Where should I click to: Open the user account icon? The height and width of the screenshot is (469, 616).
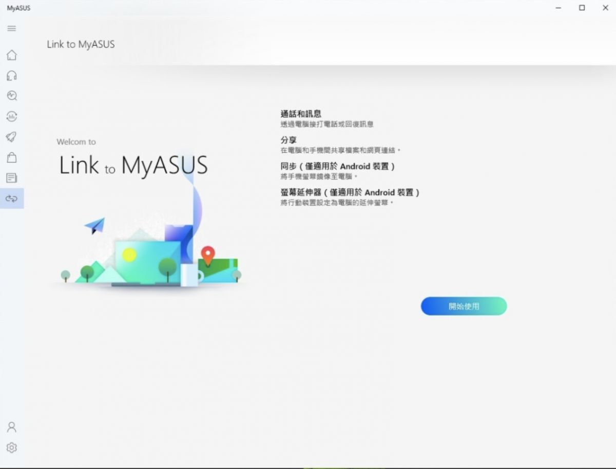(x=12, y=427)
